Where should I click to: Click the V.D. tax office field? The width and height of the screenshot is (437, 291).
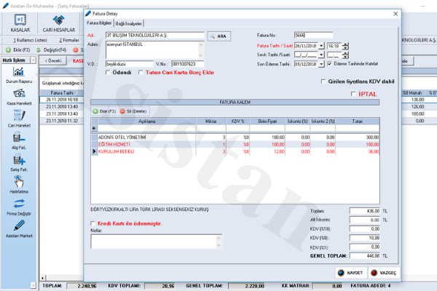point(130,64)
